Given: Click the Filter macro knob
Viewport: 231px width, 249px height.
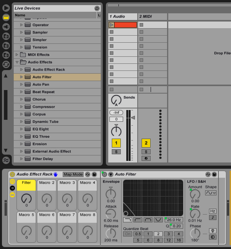Looking at the screenshot, I should coord(26,198).
